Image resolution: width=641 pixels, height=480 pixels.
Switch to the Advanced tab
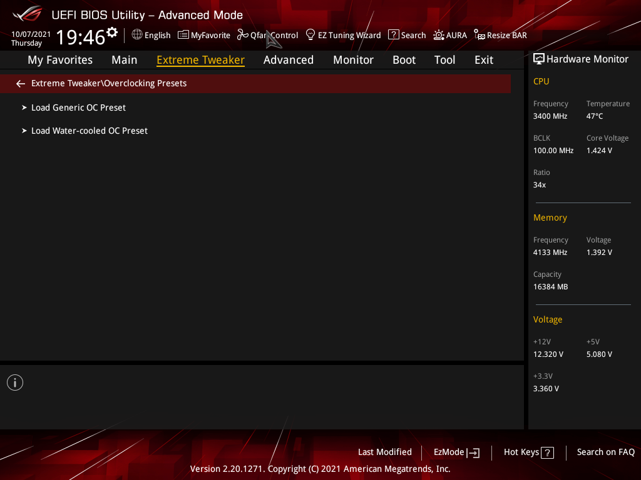point(289,60)
